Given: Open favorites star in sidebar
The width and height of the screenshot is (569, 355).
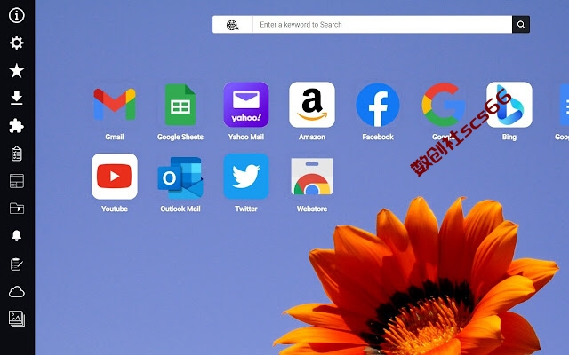Looking at the screenshot, I should 17,71.
